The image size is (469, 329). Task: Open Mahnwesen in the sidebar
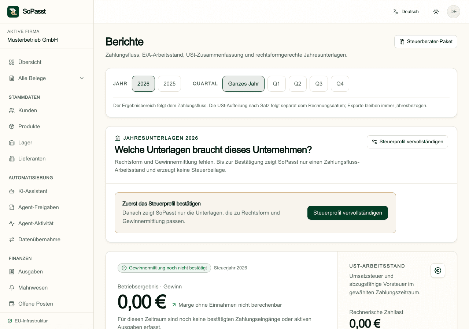tap(47, 288)
